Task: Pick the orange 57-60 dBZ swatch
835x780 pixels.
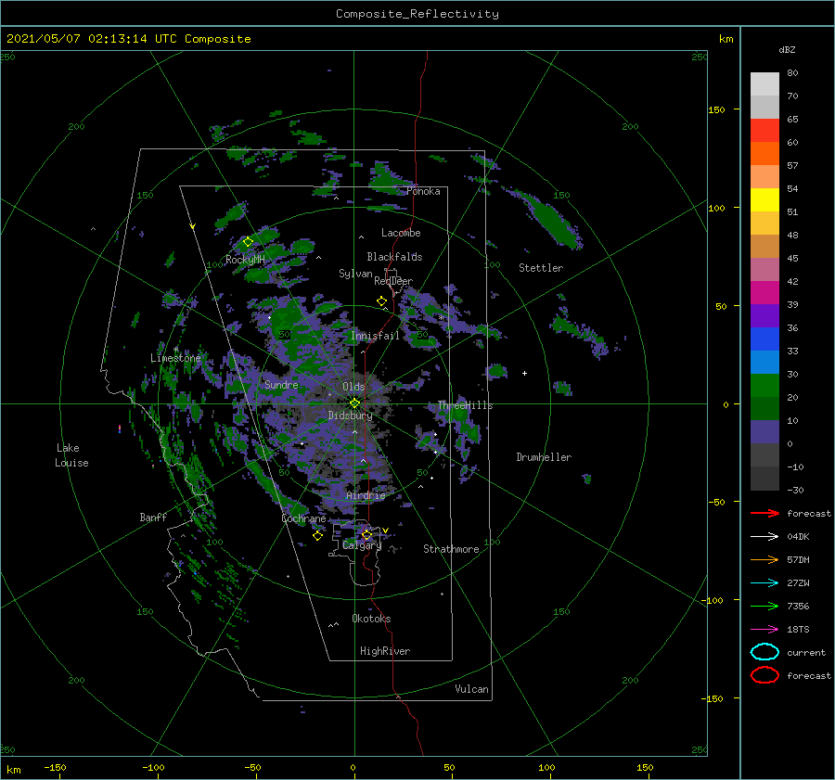Action: point(764,154)
